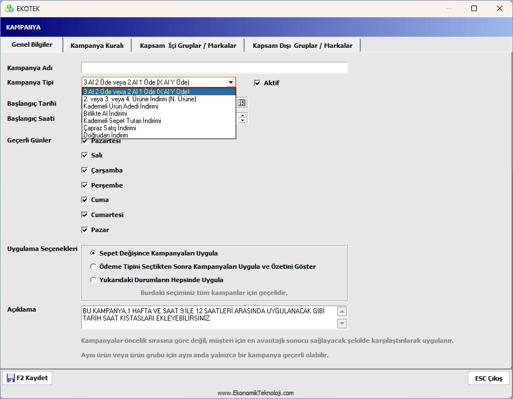Uncheck the Pazar day checkbox
The width and height of the screenshot is (513, 399).
click(85, 230)
